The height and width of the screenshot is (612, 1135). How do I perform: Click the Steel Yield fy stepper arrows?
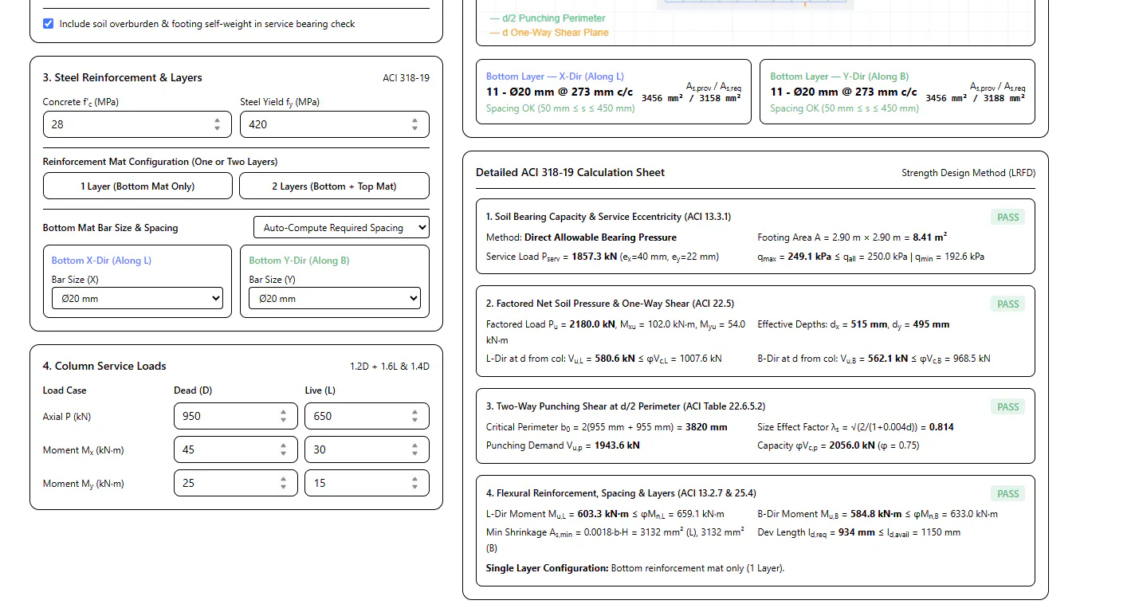(x=414, y=124)
